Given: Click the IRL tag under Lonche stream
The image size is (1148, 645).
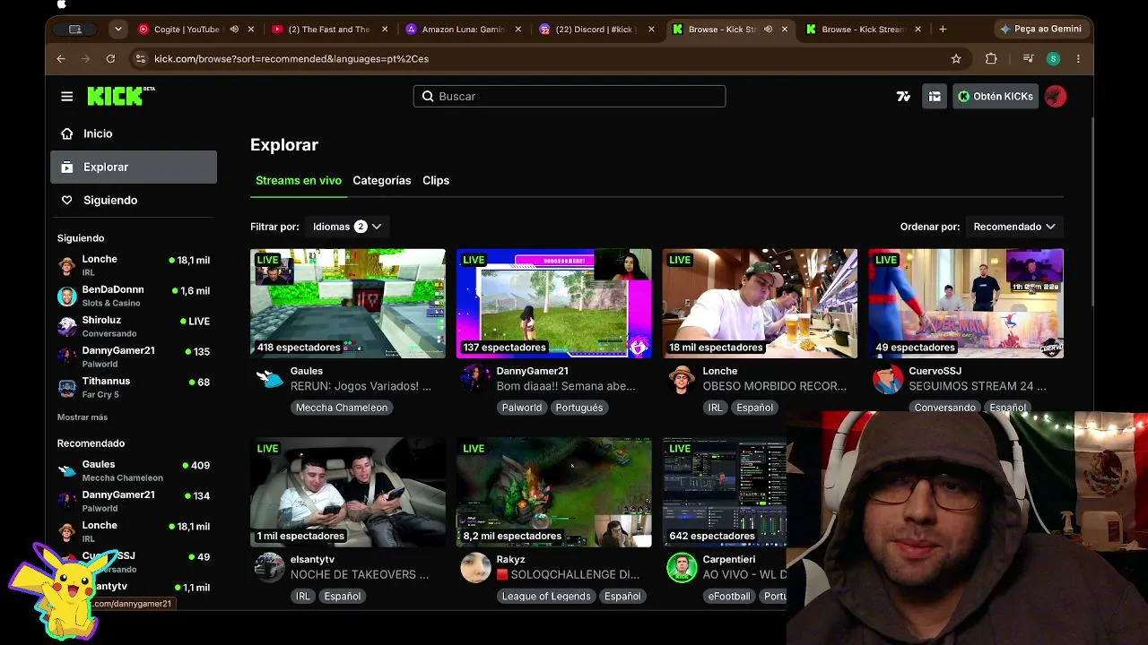Looking at the screenshot, I should point(715,408).
